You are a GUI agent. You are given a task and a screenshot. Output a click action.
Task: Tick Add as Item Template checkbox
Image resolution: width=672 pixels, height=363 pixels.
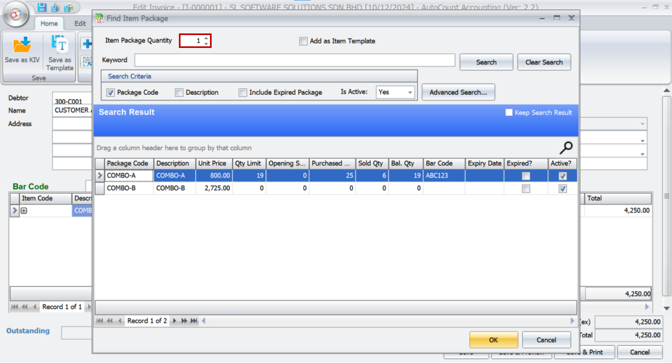303,41
